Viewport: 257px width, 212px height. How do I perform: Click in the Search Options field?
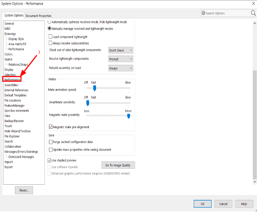(228, 13)
